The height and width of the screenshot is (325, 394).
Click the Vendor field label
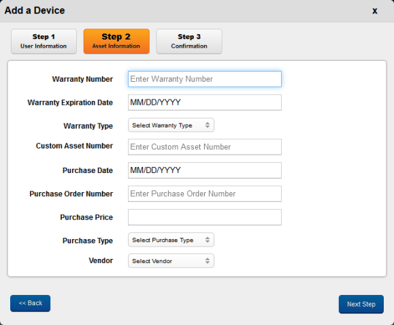(101, 260)
